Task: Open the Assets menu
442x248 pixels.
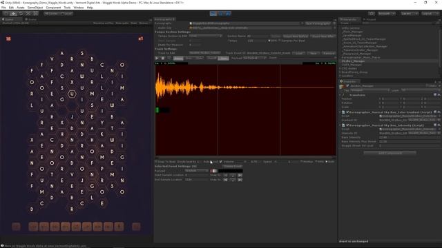Action: click(x=20, y=8)
